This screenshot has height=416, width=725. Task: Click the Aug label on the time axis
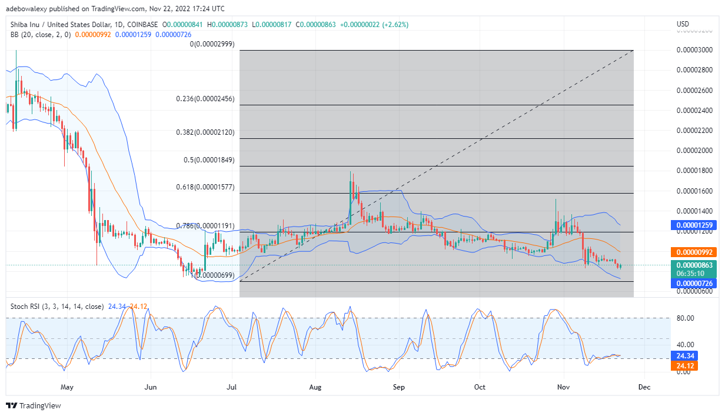(315, 387)
